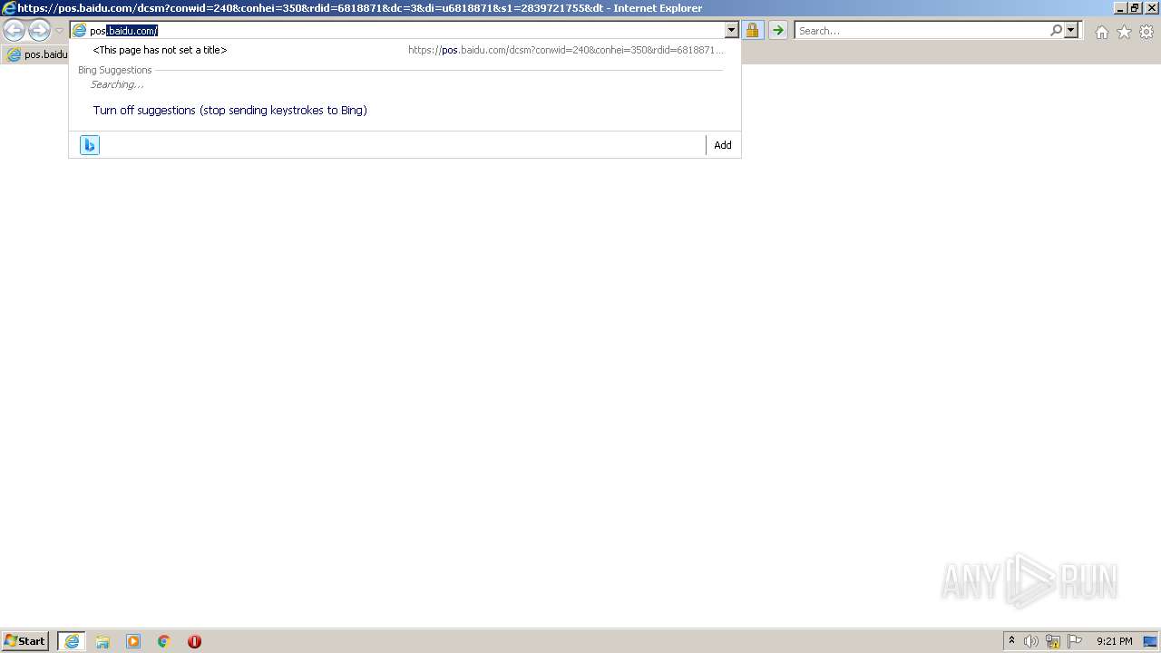Go forward with the Forward arrow button
The width and height of the screenshot is (1161, 653).
tap(39, 31)
